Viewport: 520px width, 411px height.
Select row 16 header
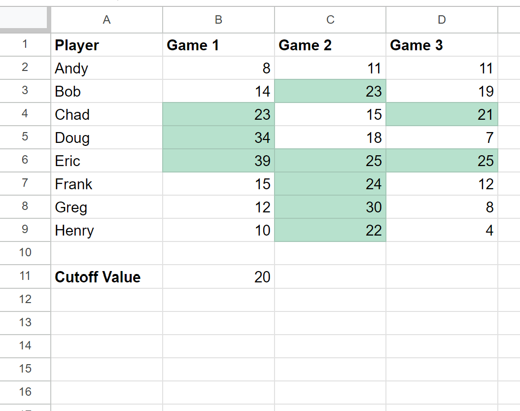pos(25,392)
